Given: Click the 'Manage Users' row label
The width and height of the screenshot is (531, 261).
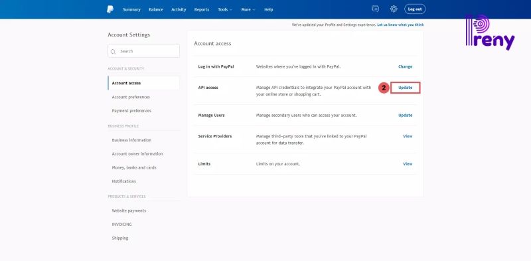Looking at the screenshot, I should [x=211, y=116].
